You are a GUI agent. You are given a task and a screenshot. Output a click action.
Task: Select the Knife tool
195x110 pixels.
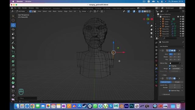tap(13, 74)
